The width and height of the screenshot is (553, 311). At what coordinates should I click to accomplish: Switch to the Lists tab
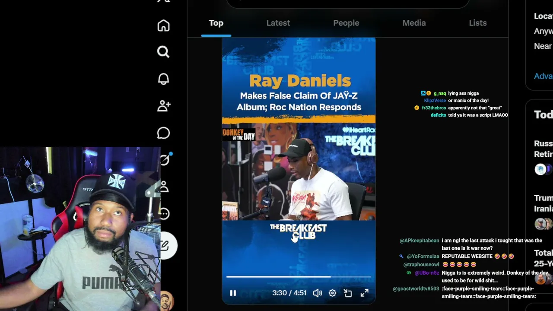478,23
